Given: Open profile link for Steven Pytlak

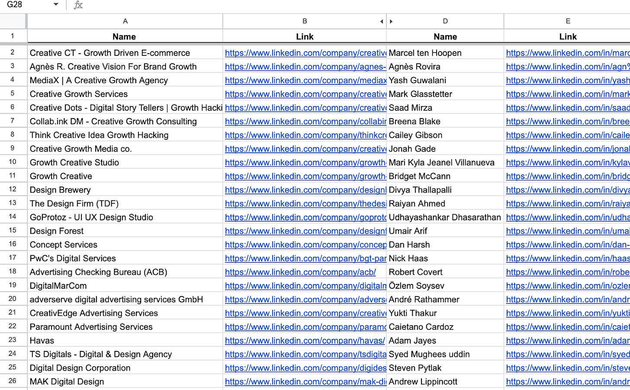Looking at the screenshot, I should pyautogui.click(x=568, y=368).
